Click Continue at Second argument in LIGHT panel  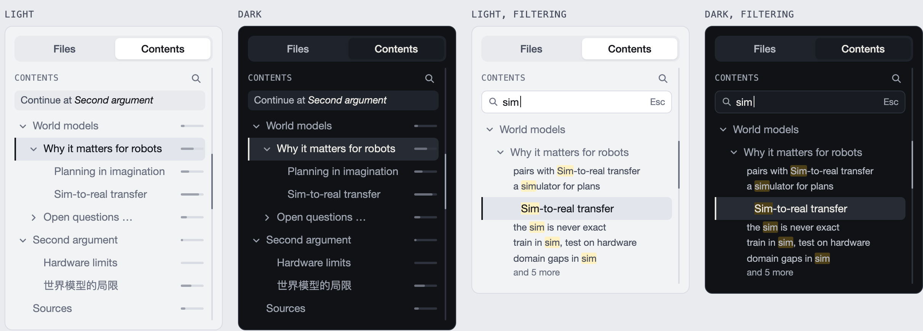pos(110,100)
